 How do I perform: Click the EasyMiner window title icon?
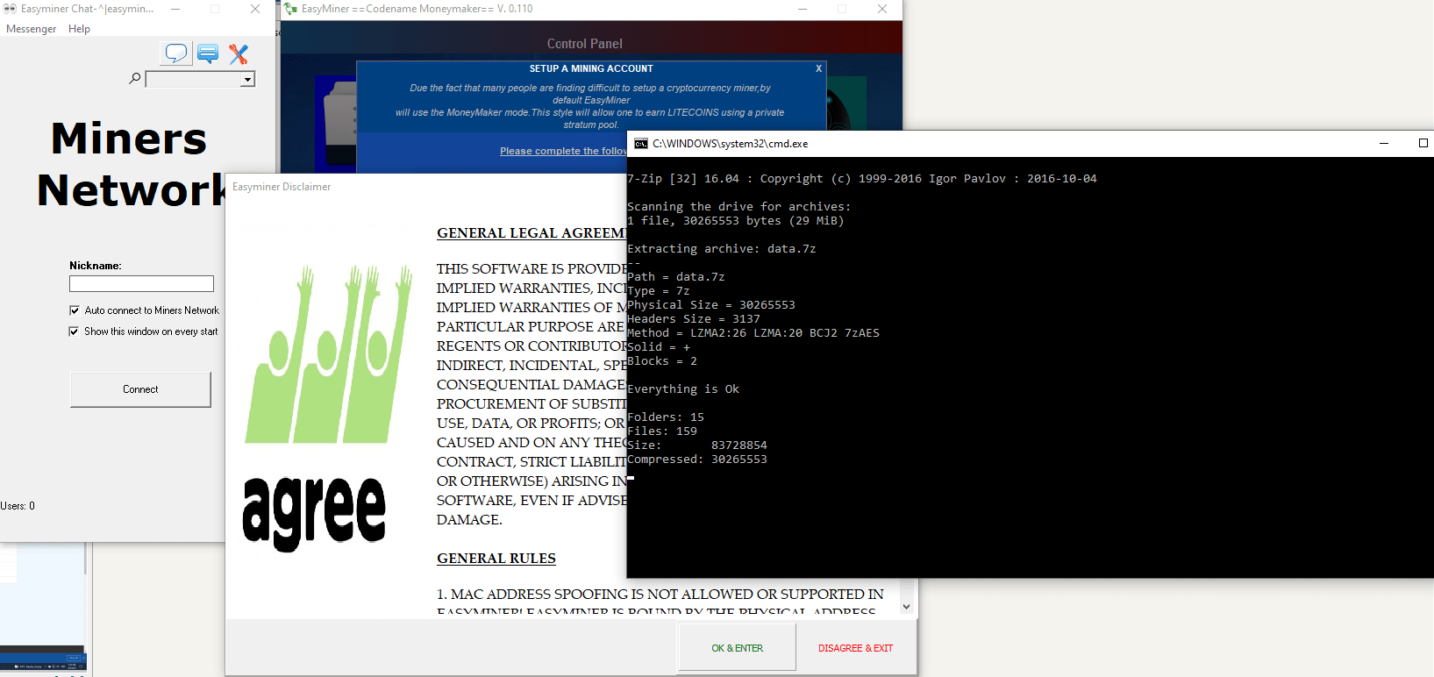tap(290, 9)
